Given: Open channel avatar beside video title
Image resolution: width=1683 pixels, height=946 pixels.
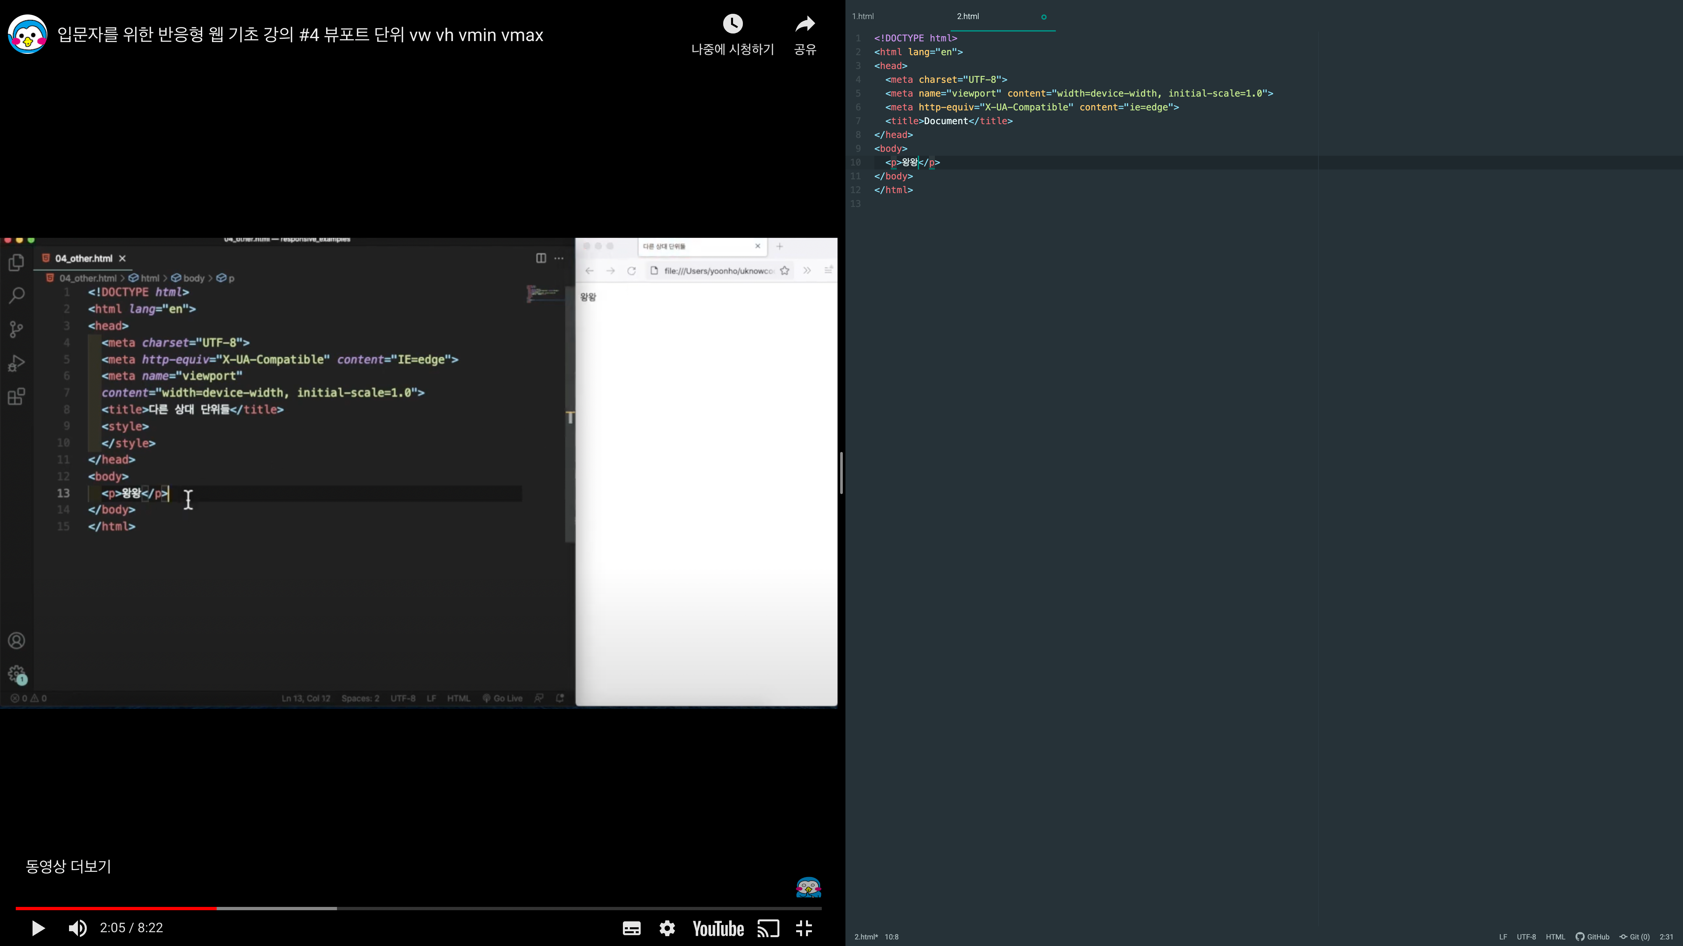Looking at the screenshot, I should tap(27, 34).
